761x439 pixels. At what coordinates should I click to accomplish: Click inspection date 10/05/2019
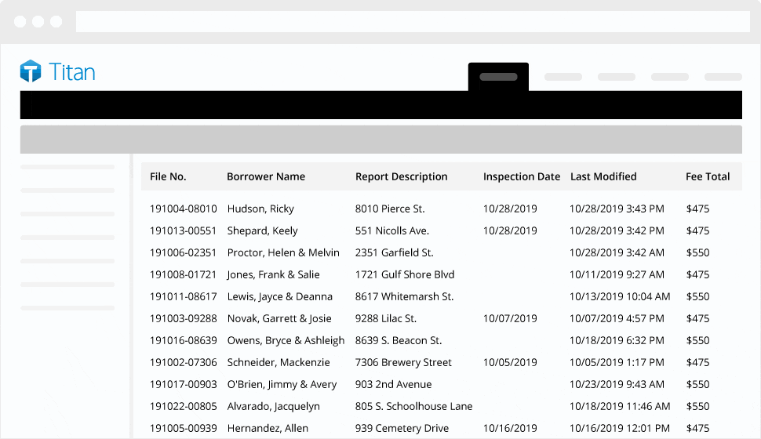510,362
